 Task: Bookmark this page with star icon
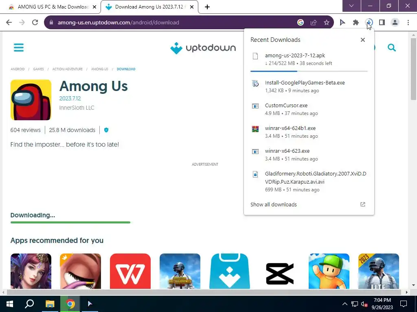click(x=327, y=23)
